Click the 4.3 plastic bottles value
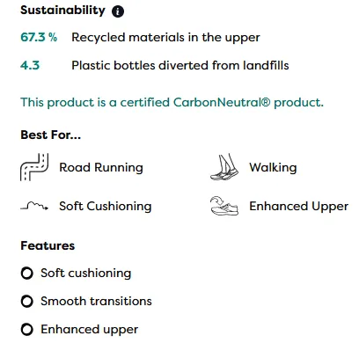Screen dimensions: 359x343 [x=30, y=65]
